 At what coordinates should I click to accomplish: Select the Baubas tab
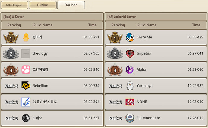[71, 5]
